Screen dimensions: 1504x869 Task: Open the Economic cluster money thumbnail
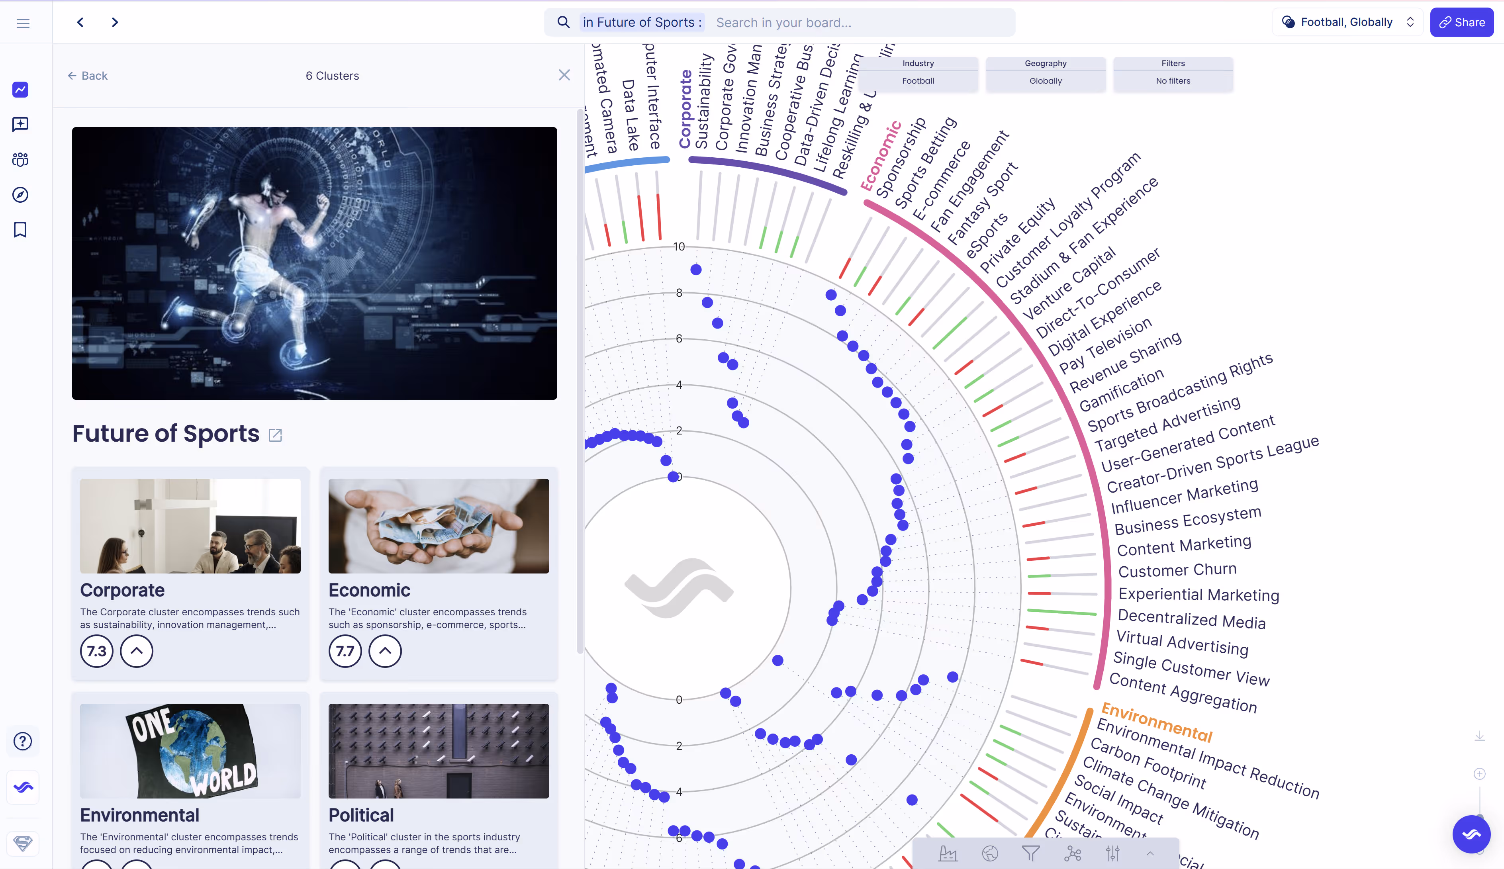[439, 526]
